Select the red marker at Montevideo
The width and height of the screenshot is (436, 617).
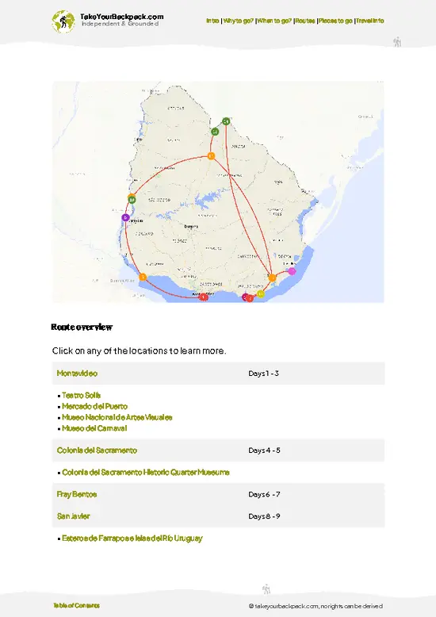[x=204, y=297]
